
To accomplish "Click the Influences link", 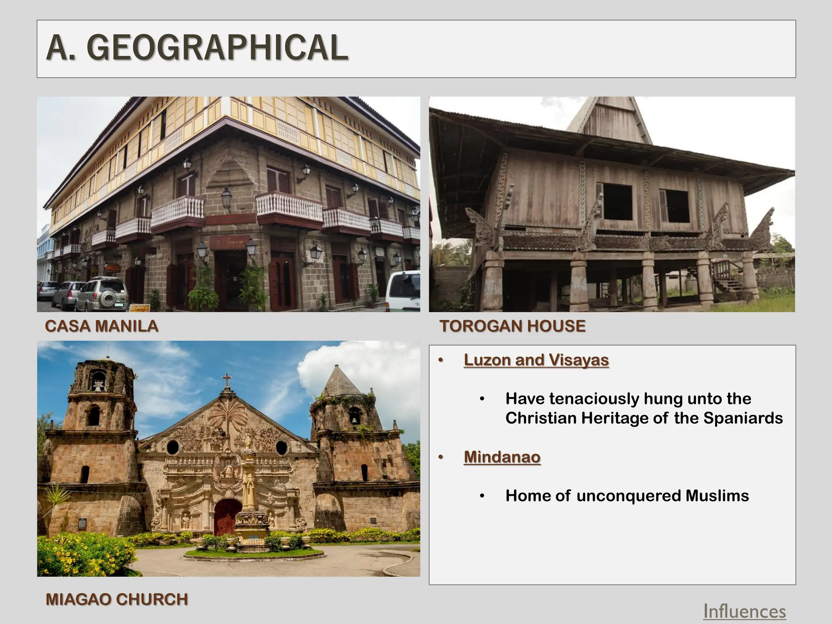I will [744, 611].
